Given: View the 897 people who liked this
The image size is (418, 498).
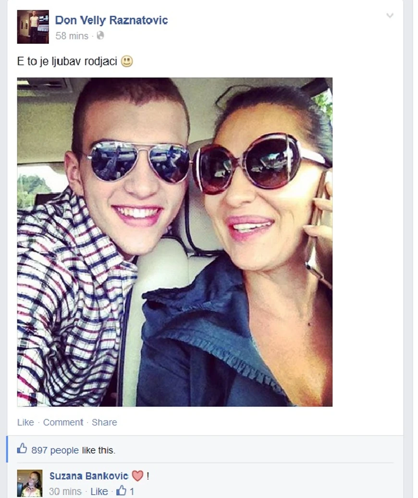Looking at the screenshot, I should (55, 450).
